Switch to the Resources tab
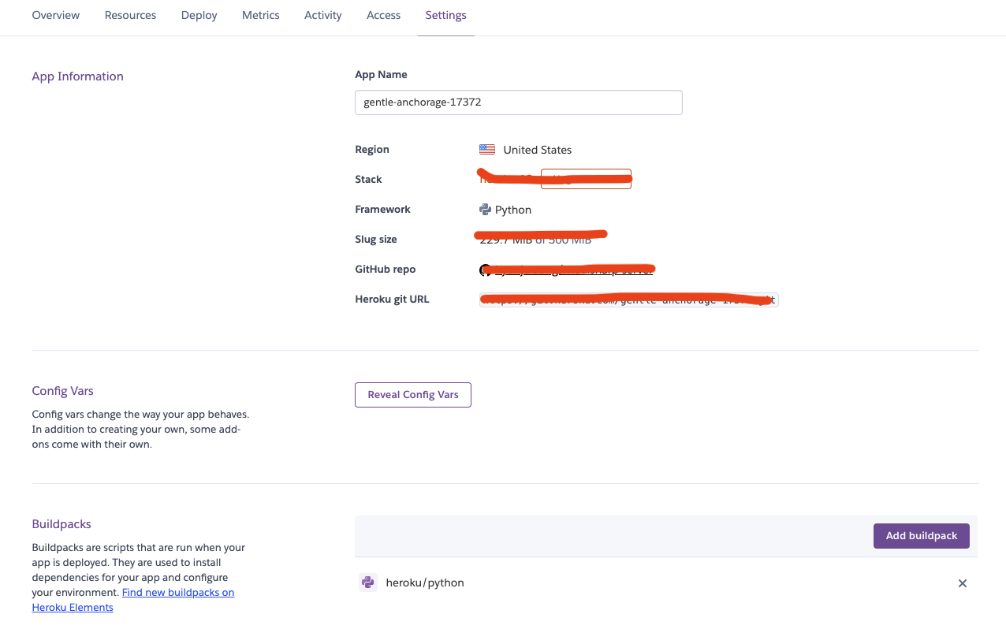 click(130, 15)
